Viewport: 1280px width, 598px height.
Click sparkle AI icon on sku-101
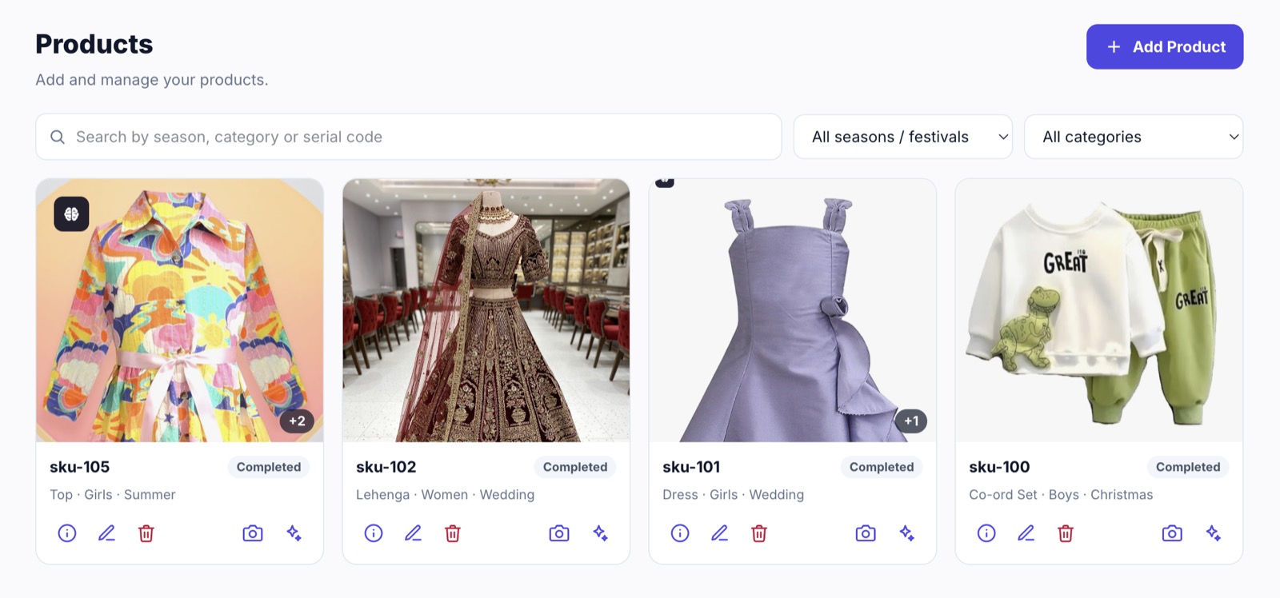pyautogui.click(x=907, y=533)
